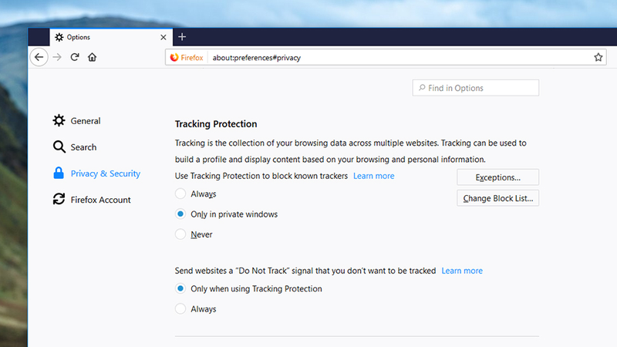Open the General settings category
617x347 pixels.
pyautogui.click(x=77, y=121)
